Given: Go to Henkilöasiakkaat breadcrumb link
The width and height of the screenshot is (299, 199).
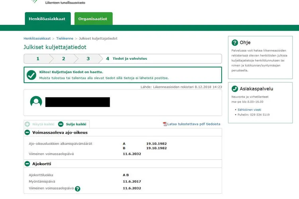Looking at the screenshot, I should click(x=37, y=39).
